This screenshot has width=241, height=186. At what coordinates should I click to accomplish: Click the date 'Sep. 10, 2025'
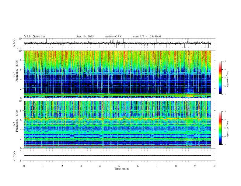[85, 36]
